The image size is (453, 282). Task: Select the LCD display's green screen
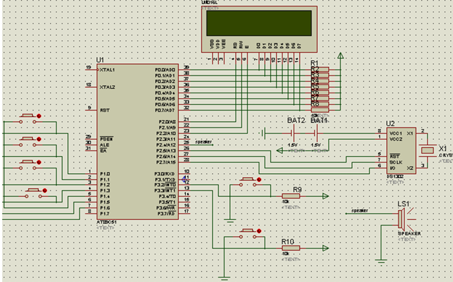(x=259, y=23)
